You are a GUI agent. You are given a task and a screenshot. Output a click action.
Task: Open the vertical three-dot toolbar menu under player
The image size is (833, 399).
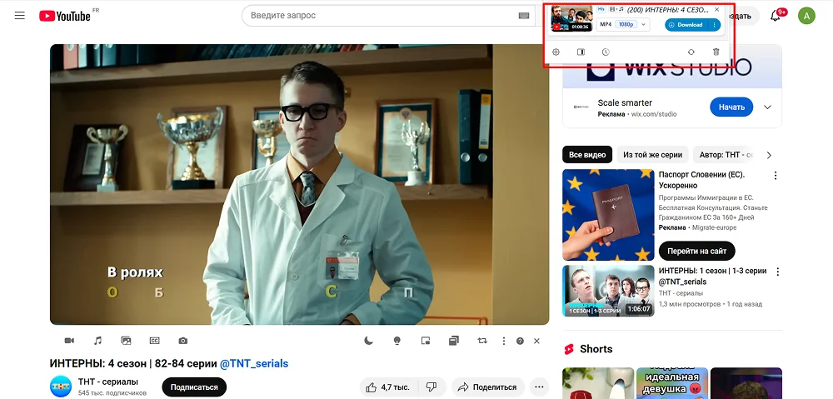click(x=504, y=341)
